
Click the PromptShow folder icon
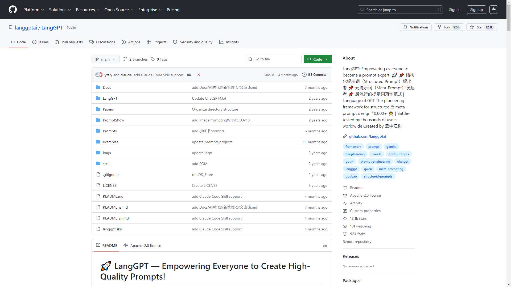click(x=98, y=120)
